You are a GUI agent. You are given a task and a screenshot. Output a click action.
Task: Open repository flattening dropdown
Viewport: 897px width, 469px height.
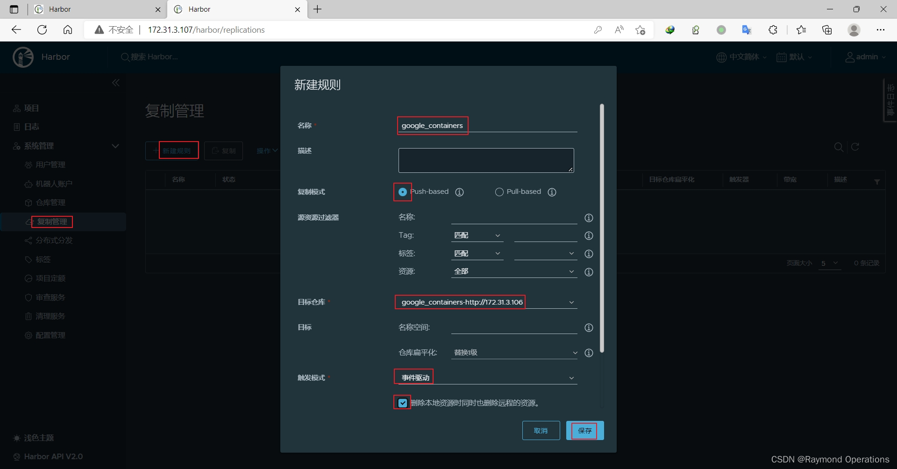(x=514, y=353)
